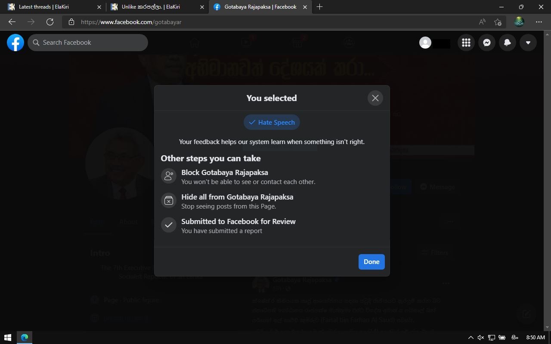Image resolution: width=551 pixels, height=344 pixels.
Task: Show hidden system tray icons
Action: (471, 338)
